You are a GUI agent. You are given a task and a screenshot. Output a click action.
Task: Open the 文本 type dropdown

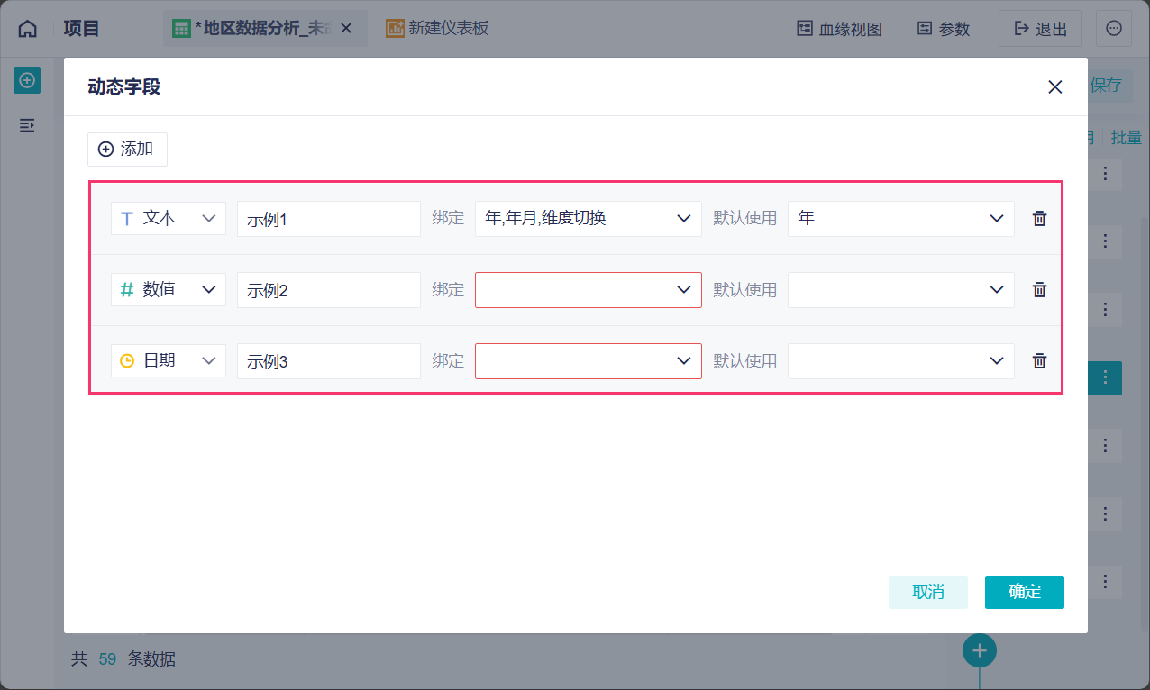tap(169, 218)
